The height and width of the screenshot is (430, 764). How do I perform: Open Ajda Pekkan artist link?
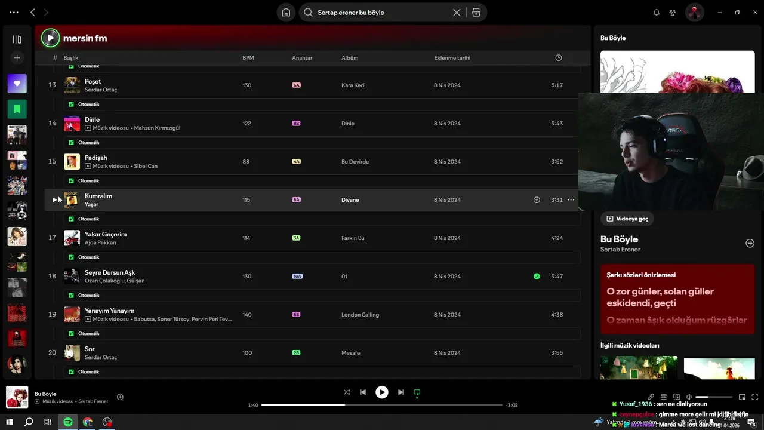(100, 243)
